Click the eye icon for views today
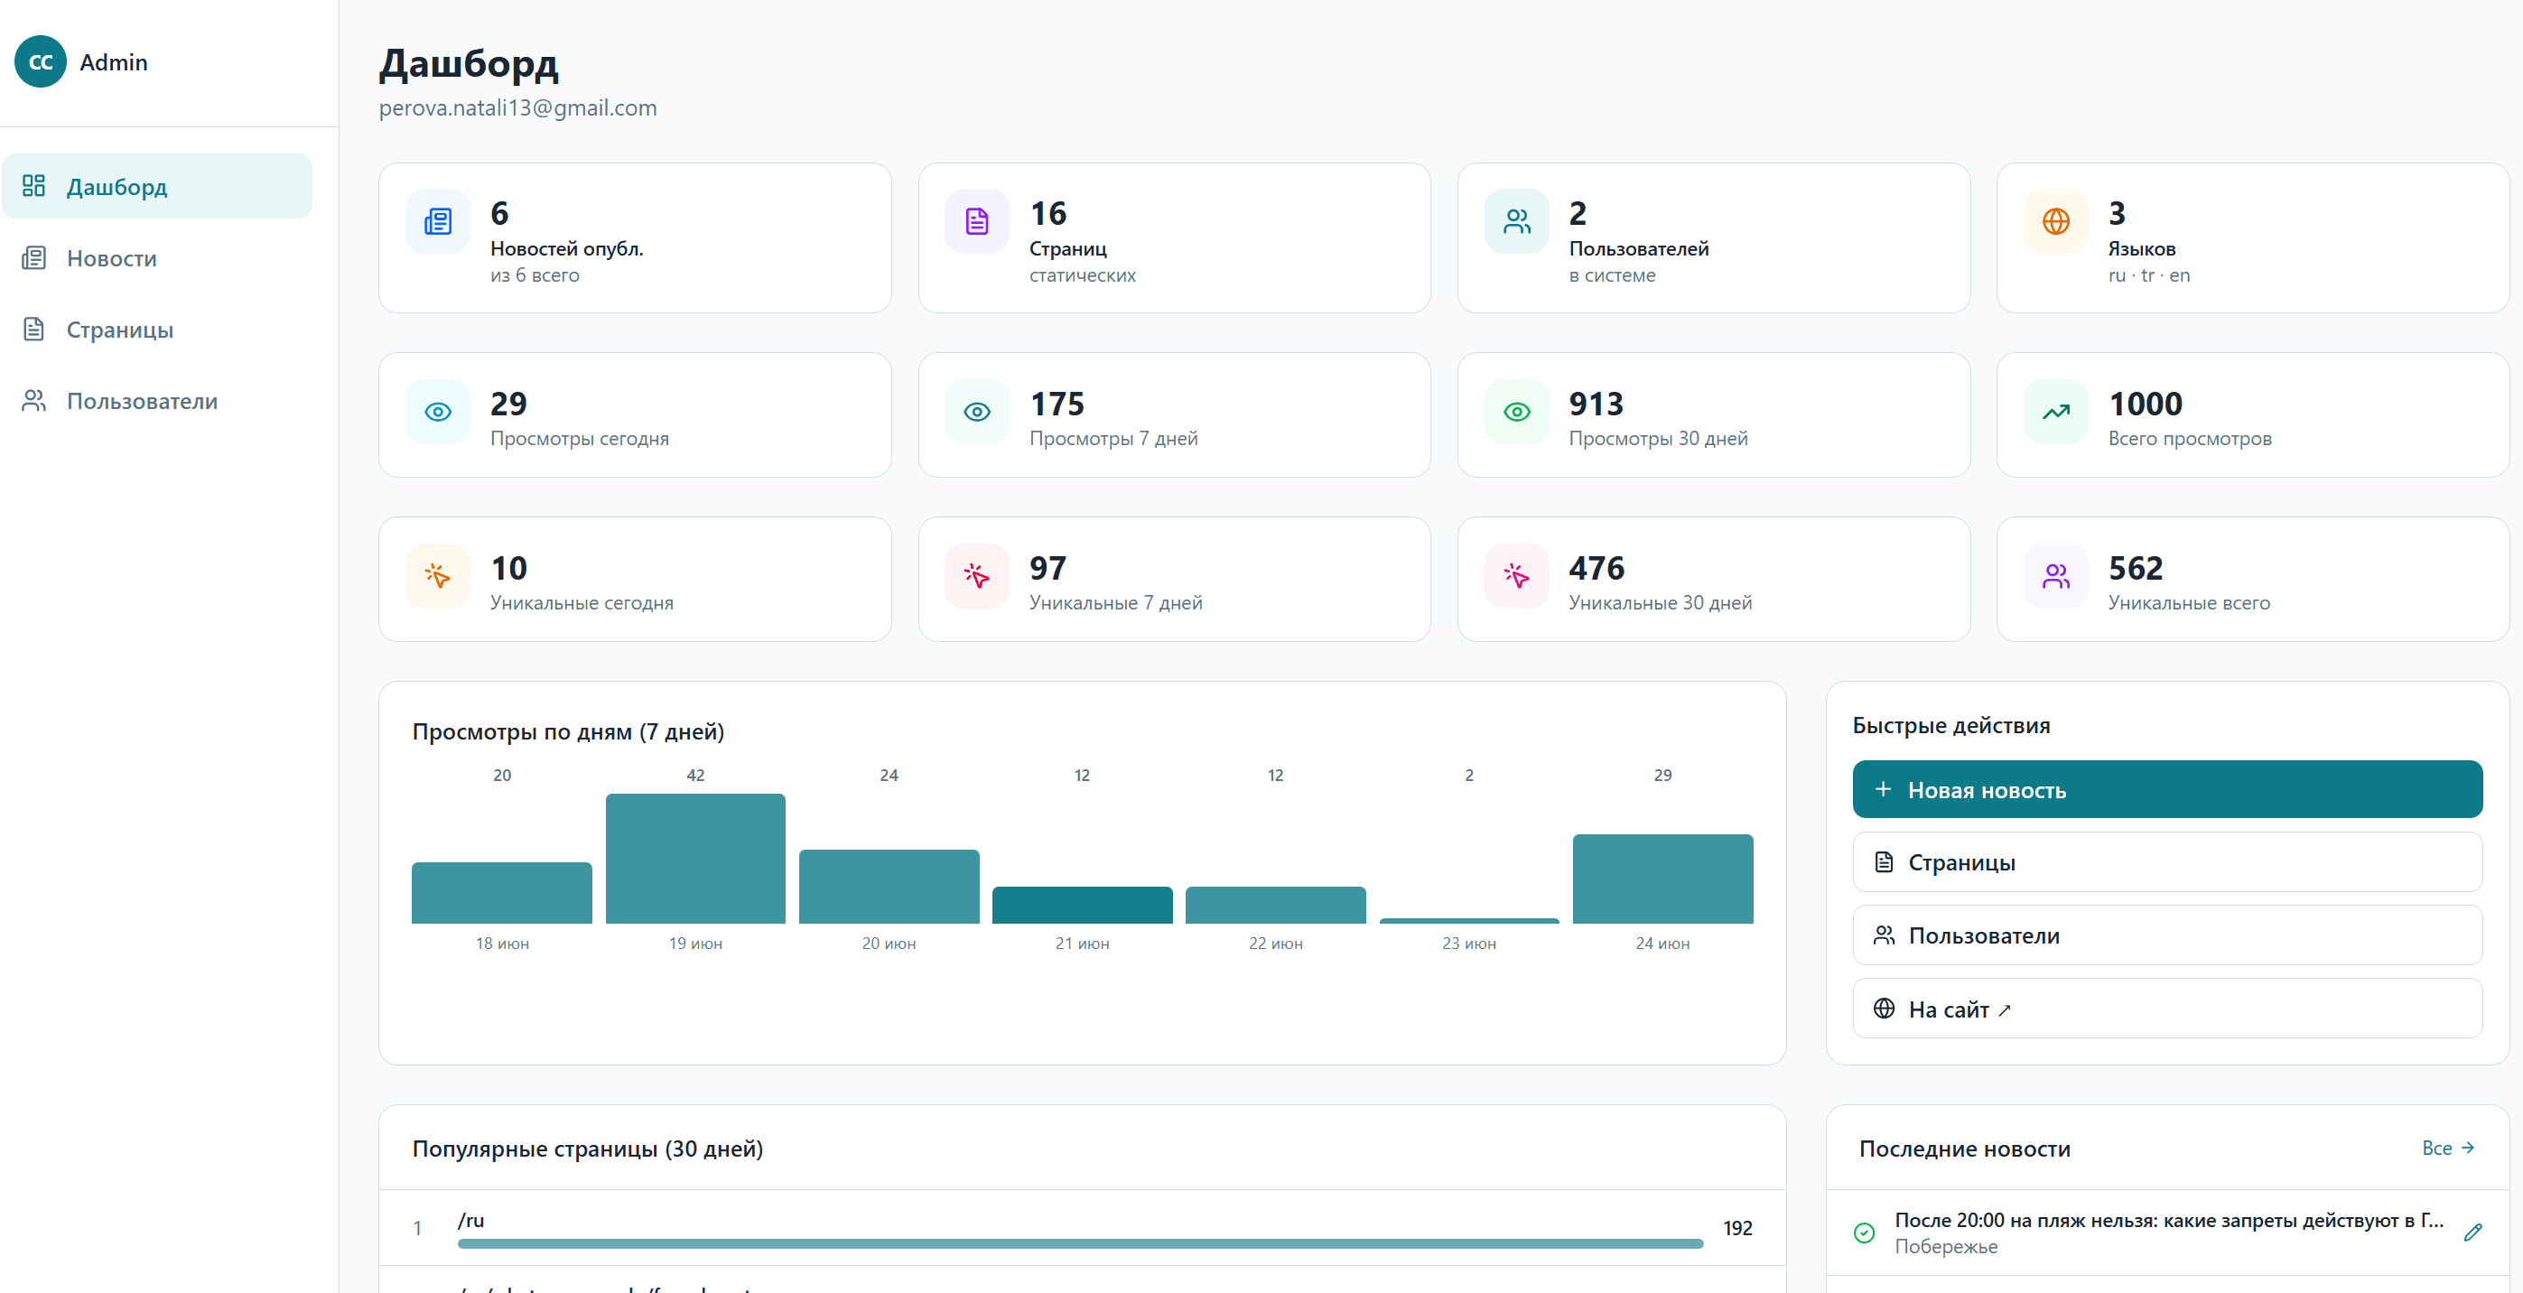The height and width of the screenshot is (1293, 2523). click(438, 412)
